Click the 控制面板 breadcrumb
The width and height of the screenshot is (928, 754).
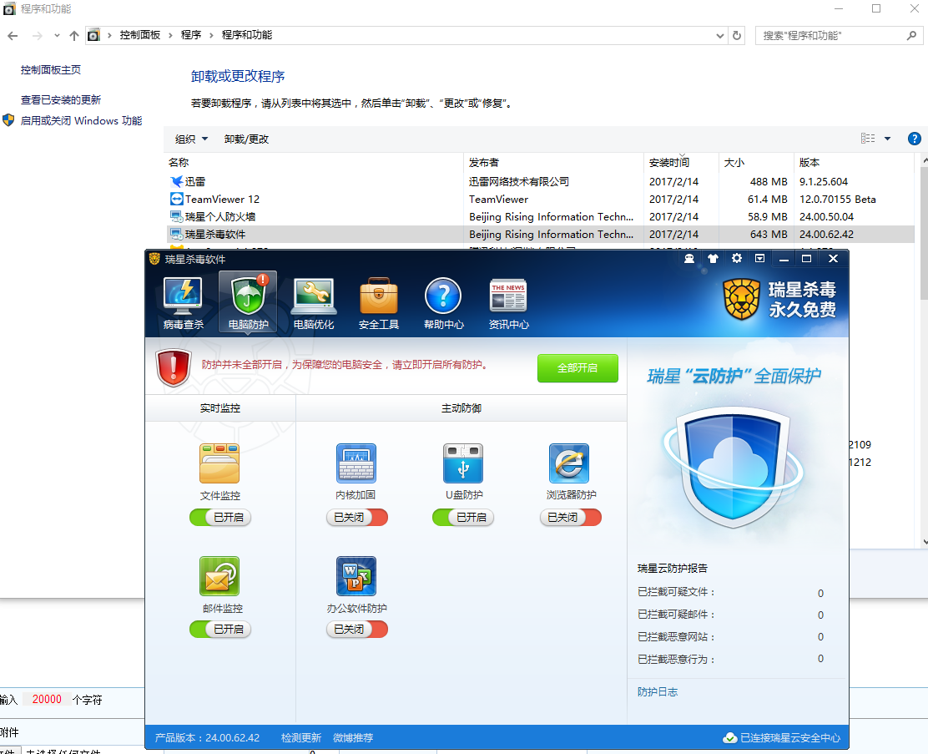pos(140,35)
